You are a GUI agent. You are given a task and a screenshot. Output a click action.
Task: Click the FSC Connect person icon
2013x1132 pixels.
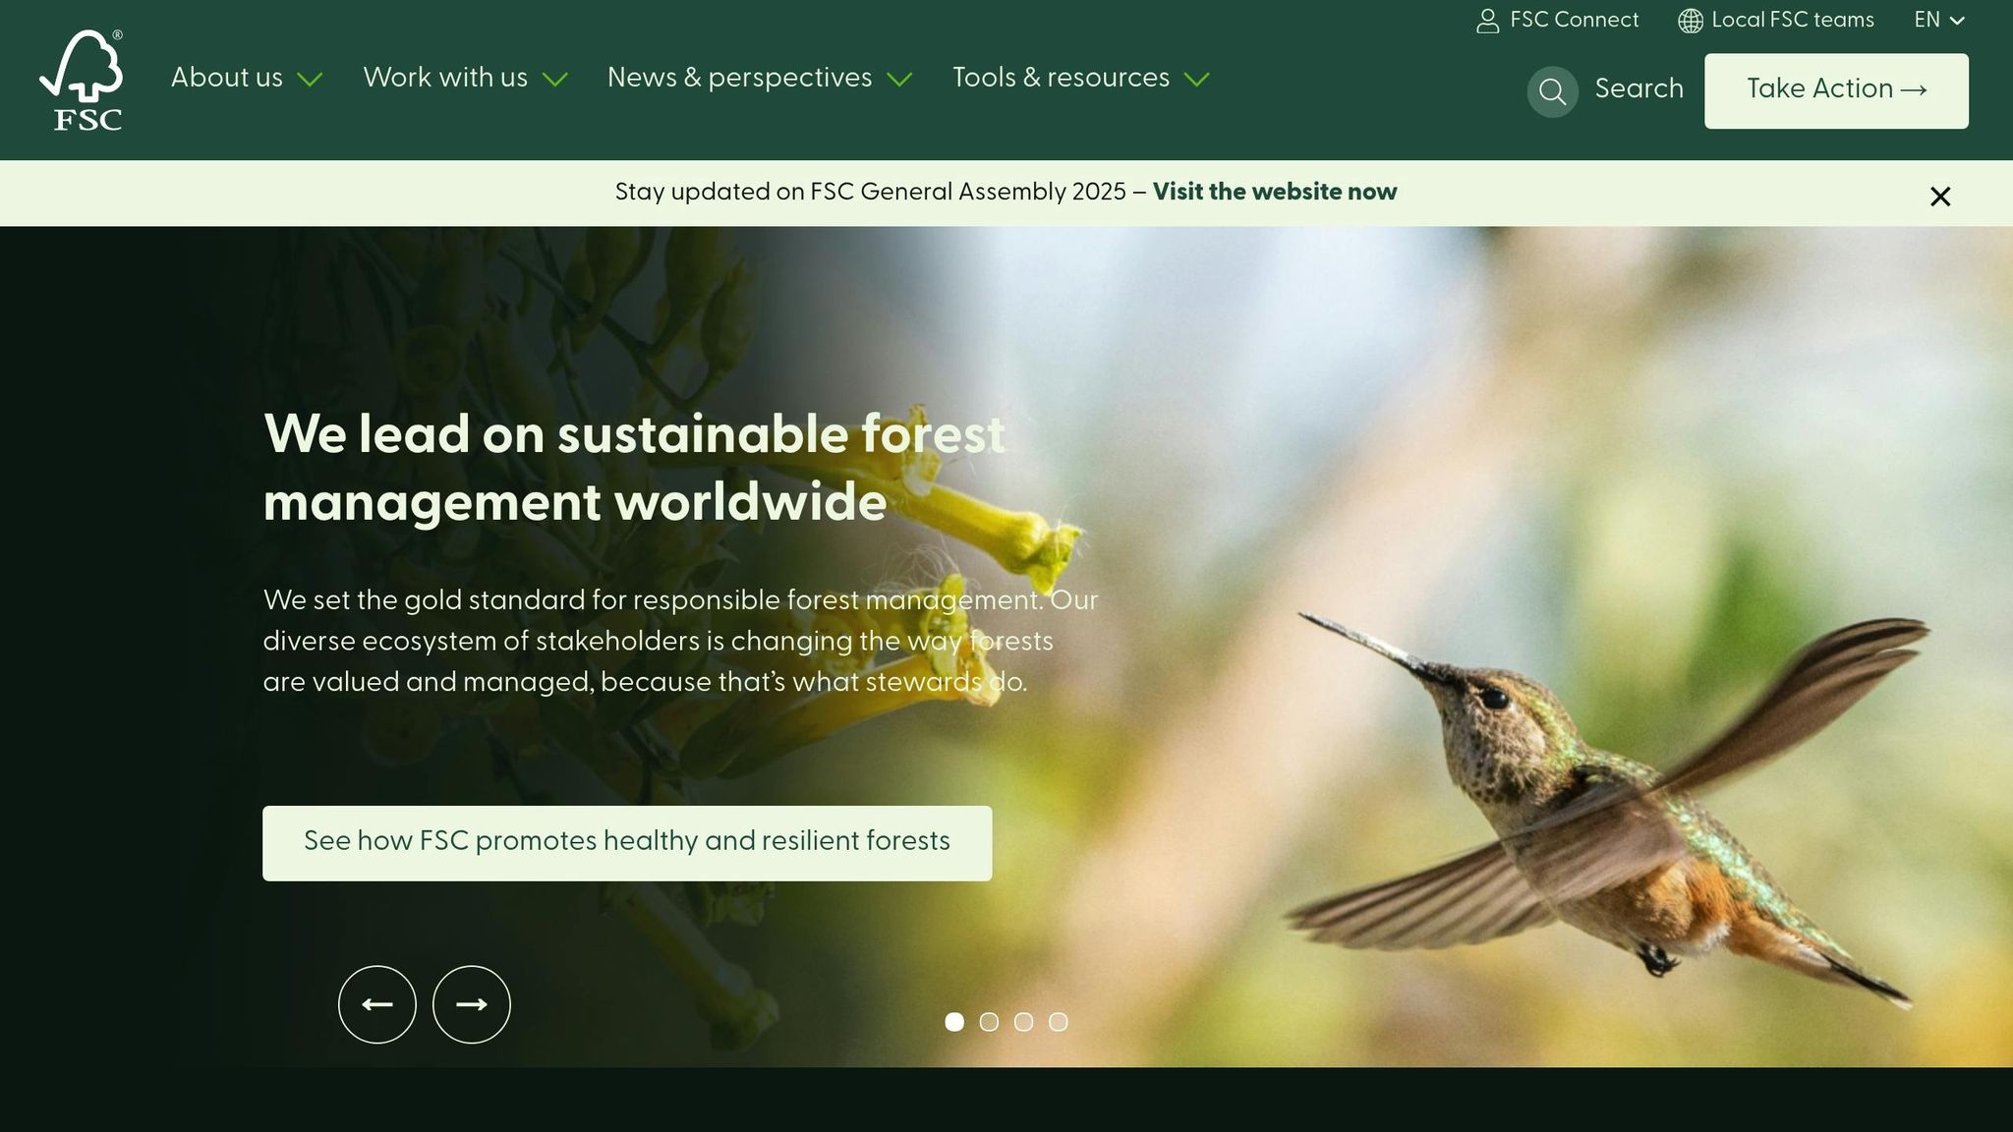click(1487, 20)
